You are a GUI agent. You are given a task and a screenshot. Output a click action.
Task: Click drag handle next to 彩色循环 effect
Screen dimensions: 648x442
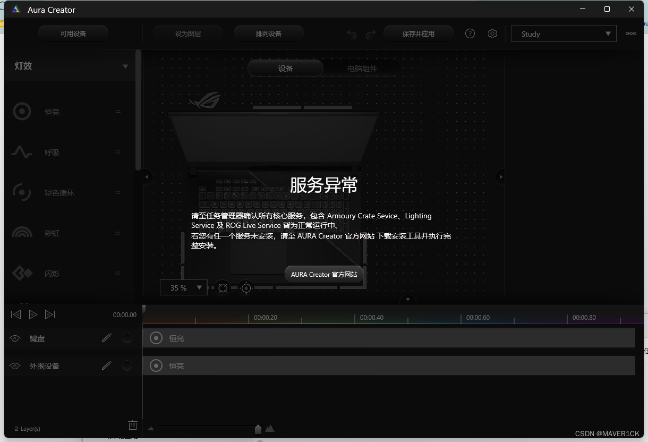(x=118, y=192)
